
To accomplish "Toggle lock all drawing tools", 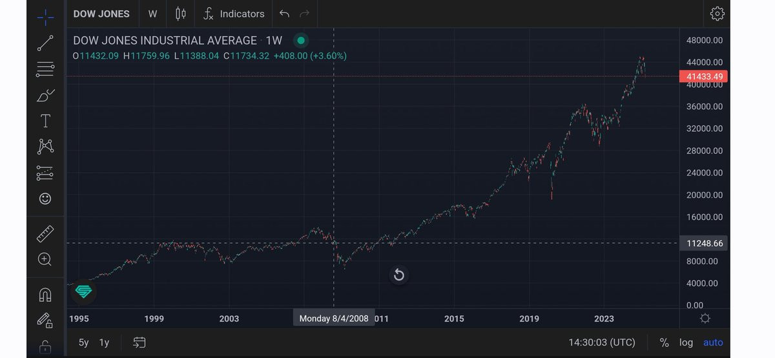I will (x=45, y=347).
